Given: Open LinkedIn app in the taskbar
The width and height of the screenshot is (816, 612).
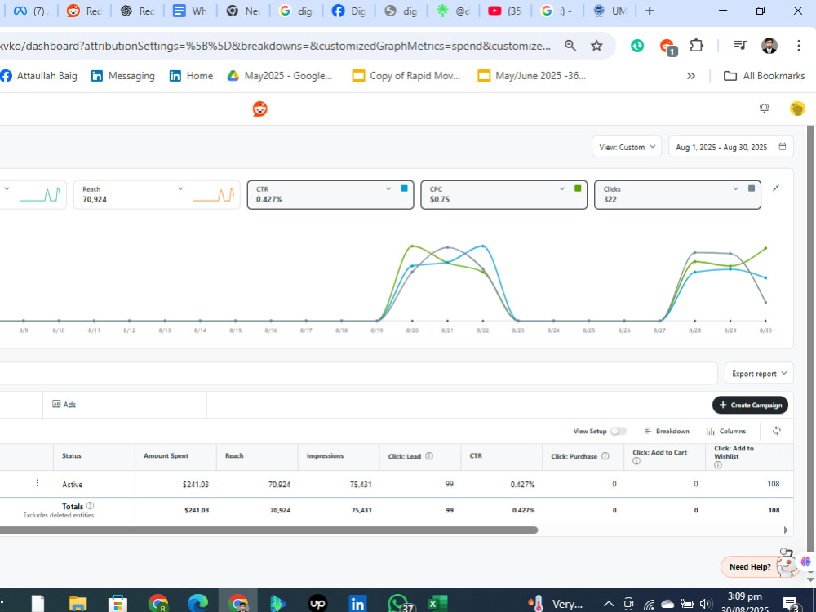Looking at the screenshot, I should [x=357, y=603].
